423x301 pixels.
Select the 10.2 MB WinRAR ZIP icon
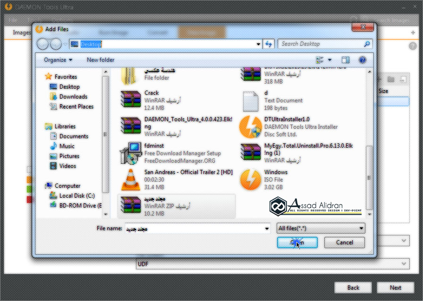(131, 206)
